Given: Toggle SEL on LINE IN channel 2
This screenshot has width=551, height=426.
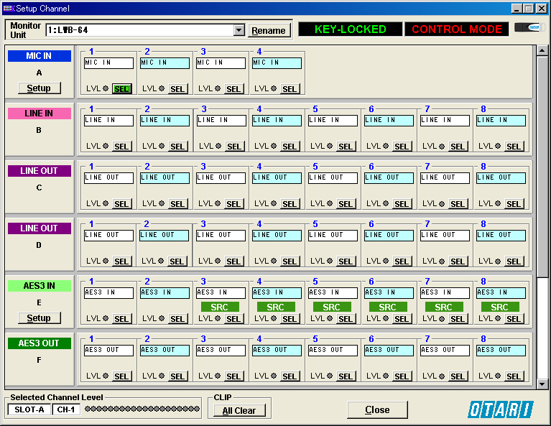Looking at the screenshot, I should coord(178,147).
